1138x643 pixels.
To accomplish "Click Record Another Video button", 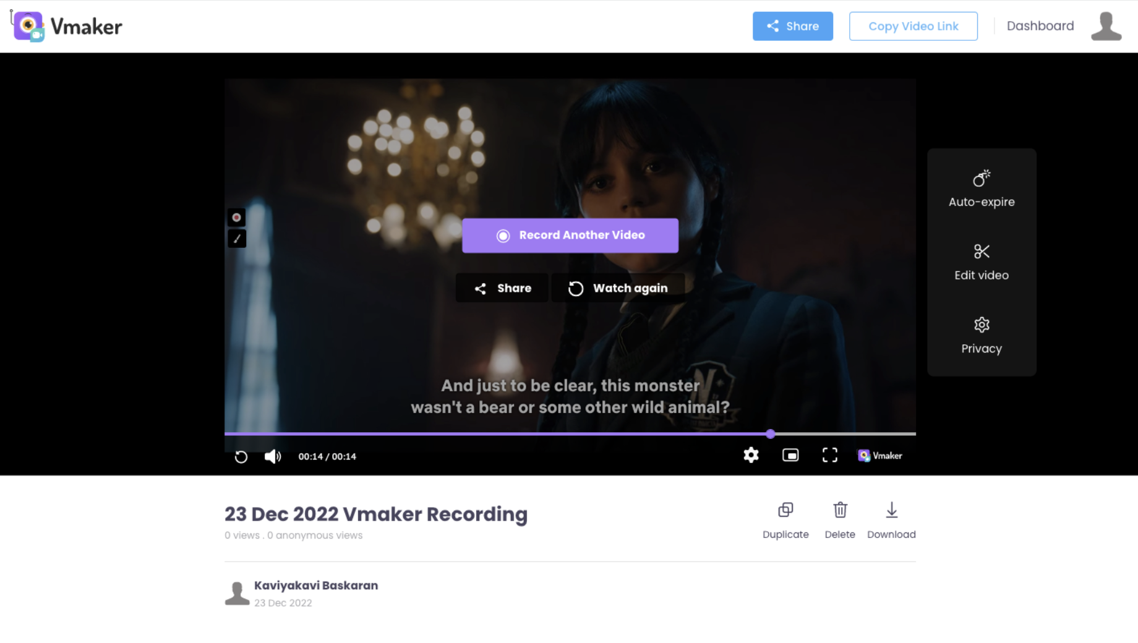I will [570, 236].
